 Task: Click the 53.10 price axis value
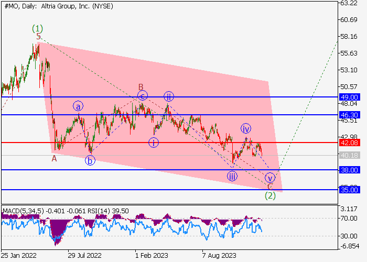(x=349, y=70)
